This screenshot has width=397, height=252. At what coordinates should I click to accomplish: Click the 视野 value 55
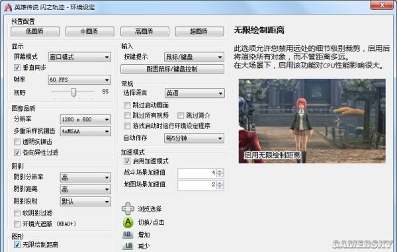point(105,91)
